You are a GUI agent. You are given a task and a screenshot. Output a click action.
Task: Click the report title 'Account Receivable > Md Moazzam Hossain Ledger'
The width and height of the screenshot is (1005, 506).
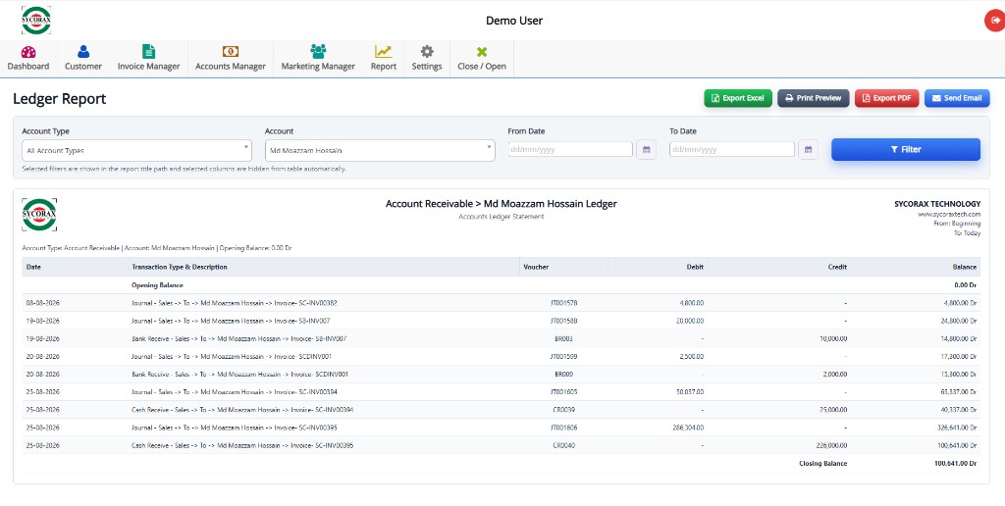pyautogui.click(x=502, y=204)
